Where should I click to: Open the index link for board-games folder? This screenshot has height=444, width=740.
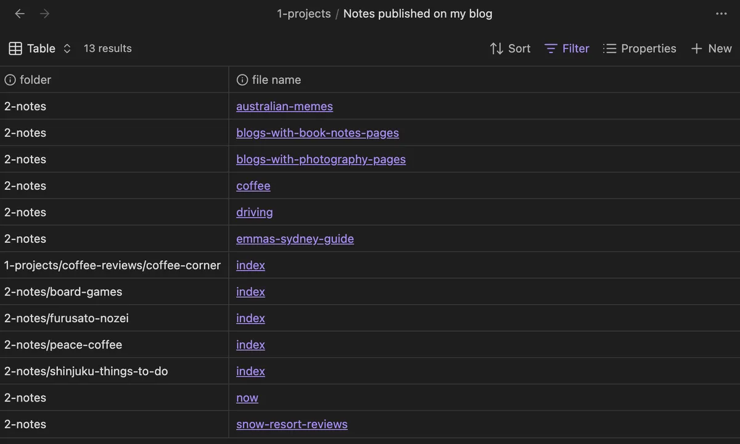[250, 292]
